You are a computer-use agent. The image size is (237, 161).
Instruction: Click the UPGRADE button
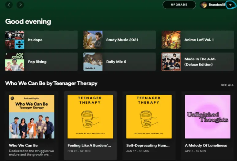click(x=179, y=5)
